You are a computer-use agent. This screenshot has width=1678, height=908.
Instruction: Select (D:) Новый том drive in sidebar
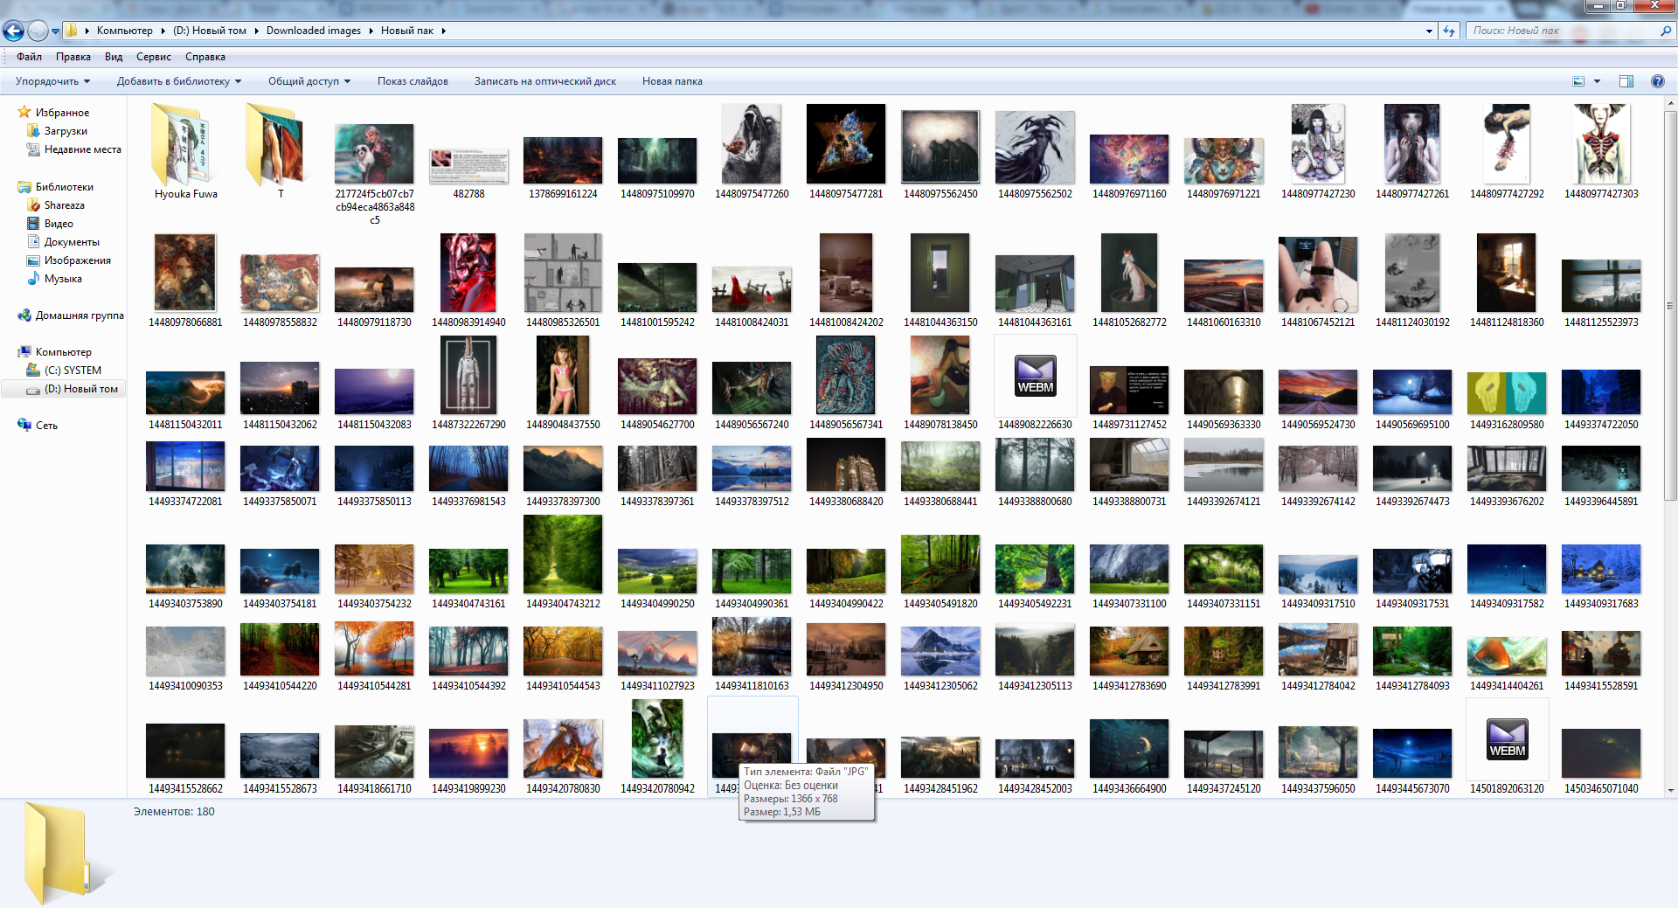(x=80, y=389)
